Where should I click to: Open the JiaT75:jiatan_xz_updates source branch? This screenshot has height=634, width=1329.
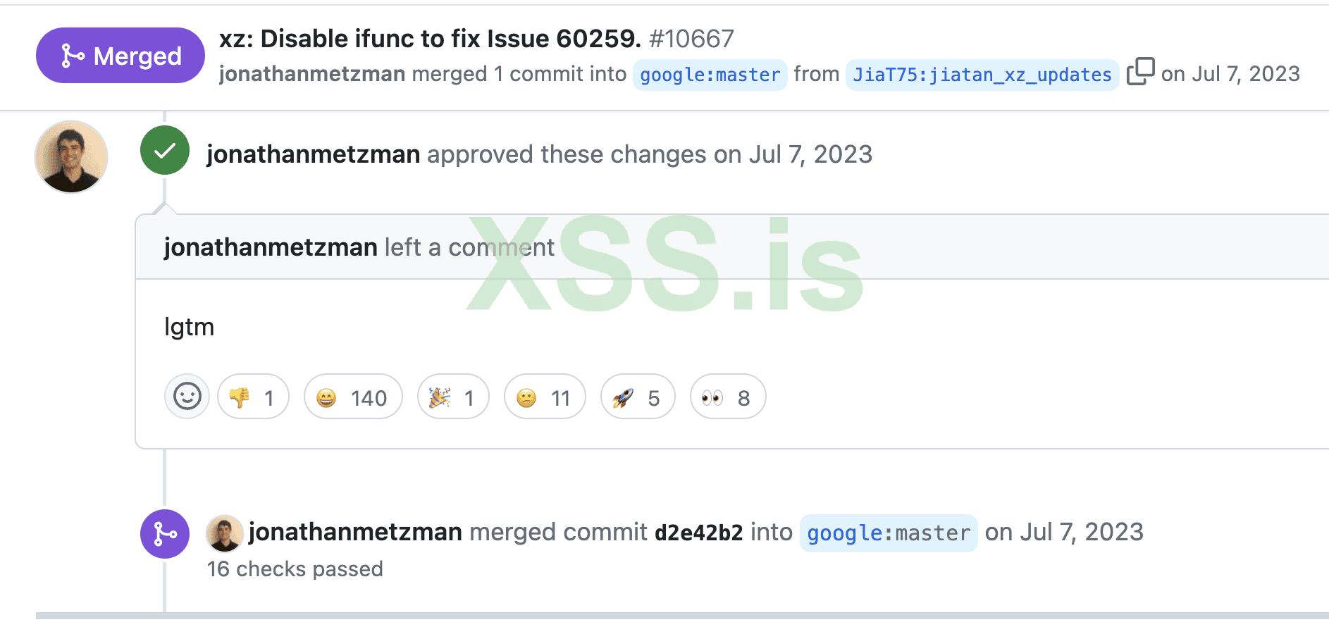[x=982, y=75]
